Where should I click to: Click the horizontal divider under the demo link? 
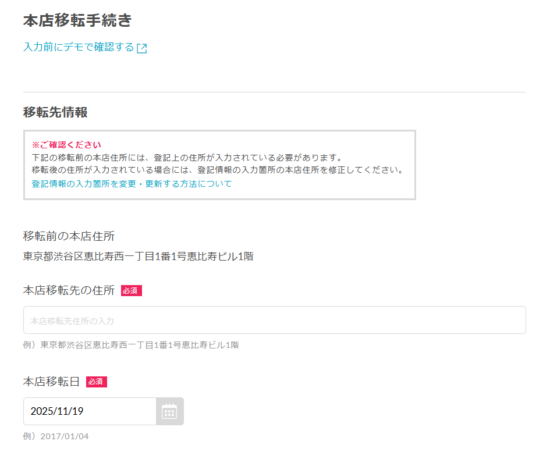[x=274, y=92]
